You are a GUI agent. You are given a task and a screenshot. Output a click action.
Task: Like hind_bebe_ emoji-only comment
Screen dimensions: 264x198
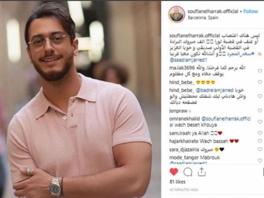(260, 82)
